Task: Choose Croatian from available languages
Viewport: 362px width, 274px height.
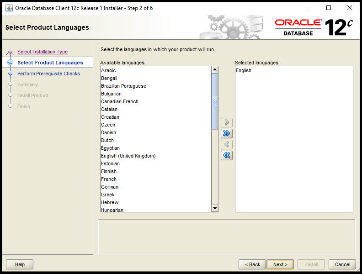Action: point(156,117)
